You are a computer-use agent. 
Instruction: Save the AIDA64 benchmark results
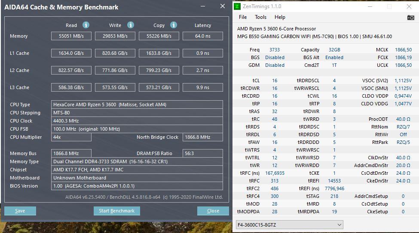[20, 211]
